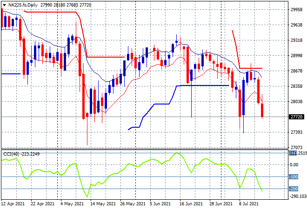Click the CCI 0.00 level label

(294, 165)
